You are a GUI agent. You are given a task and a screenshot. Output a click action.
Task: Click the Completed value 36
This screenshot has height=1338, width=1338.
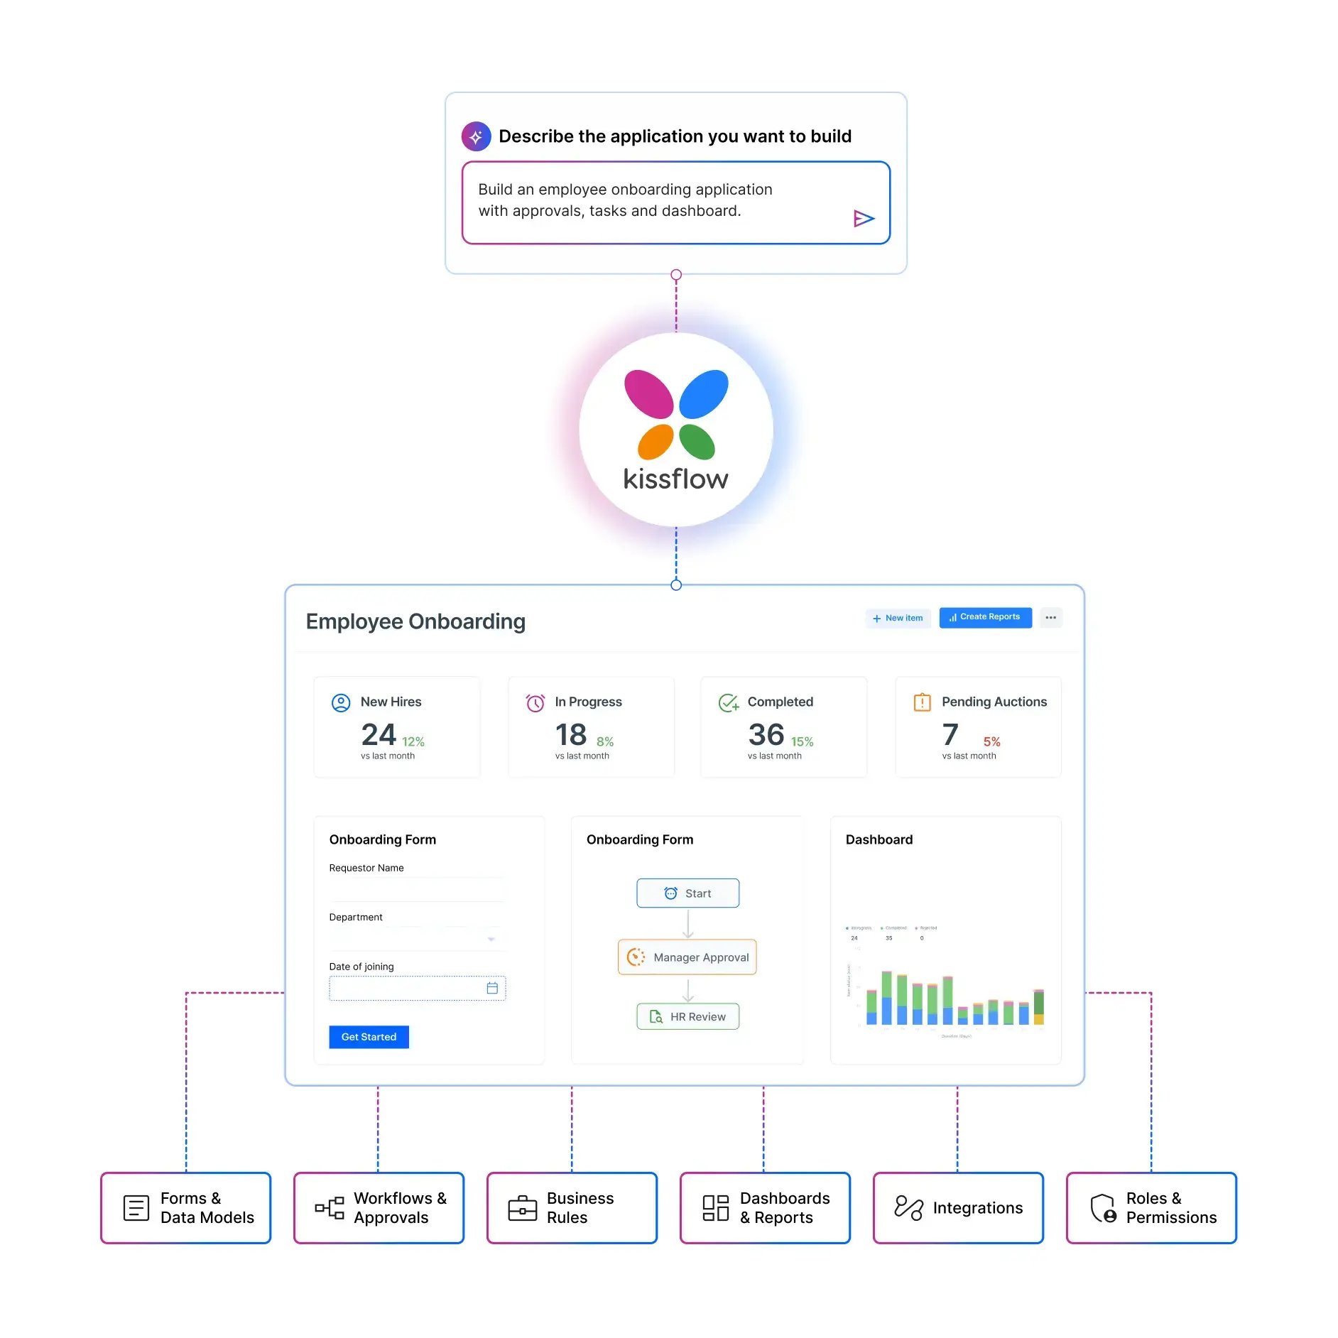[766, 735]
